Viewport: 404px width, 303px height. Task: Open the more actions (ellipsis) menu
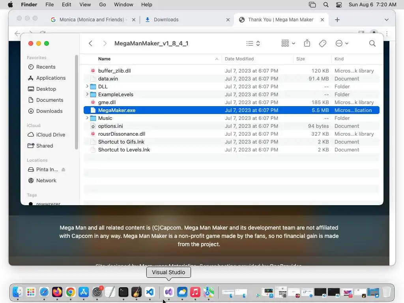342,43
